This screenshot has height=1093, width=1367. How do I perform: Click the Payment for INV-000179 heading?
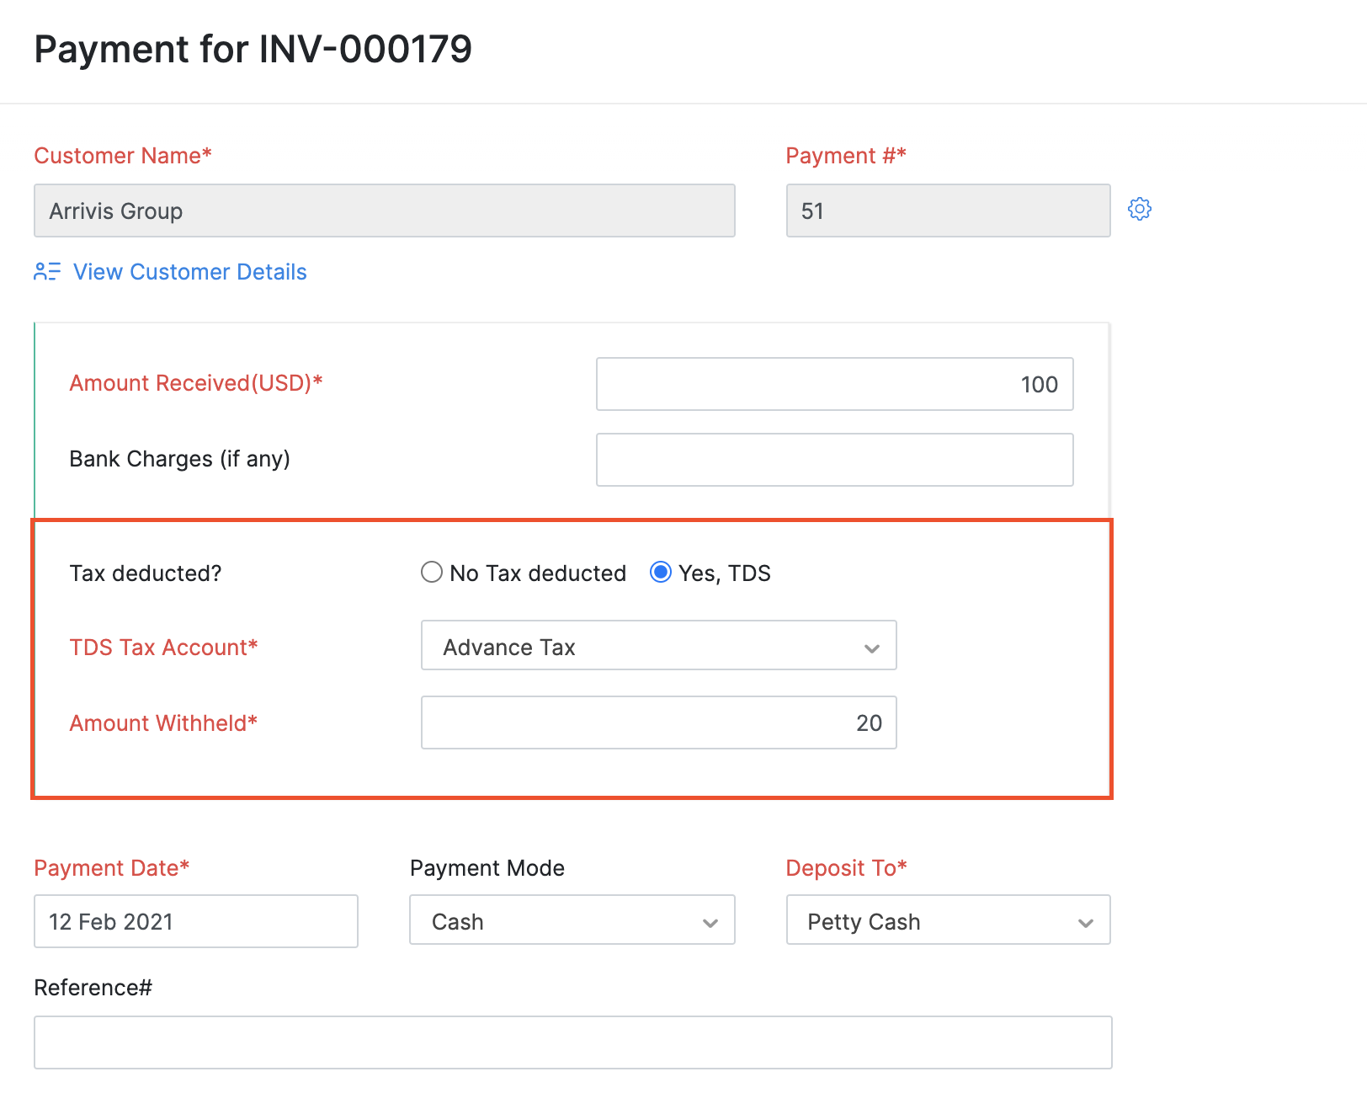click(253, 49)
